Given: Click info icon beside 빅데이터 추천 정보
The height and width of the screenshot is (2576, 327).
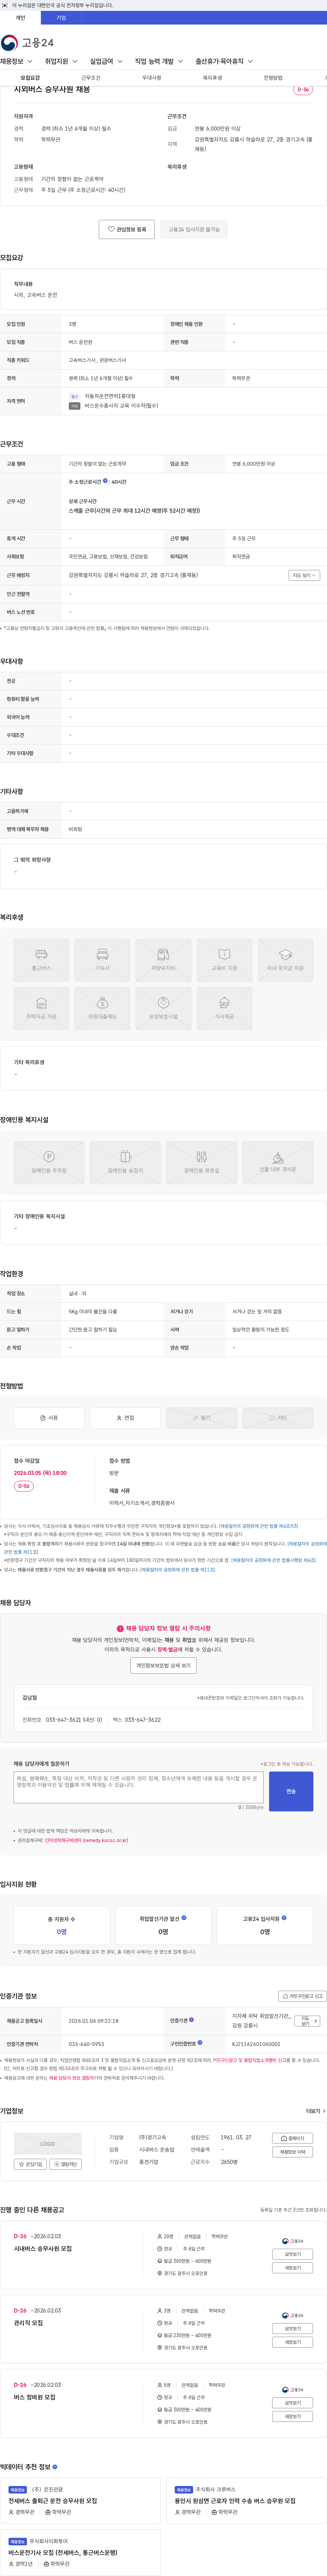Looking at the screenshot, I should (x=55, y=2467).
